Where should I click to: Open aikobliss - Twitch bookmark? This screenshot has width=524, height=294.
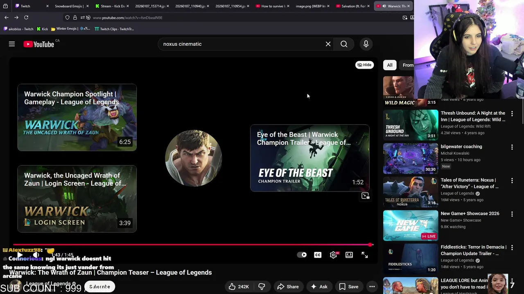point(18,29)
